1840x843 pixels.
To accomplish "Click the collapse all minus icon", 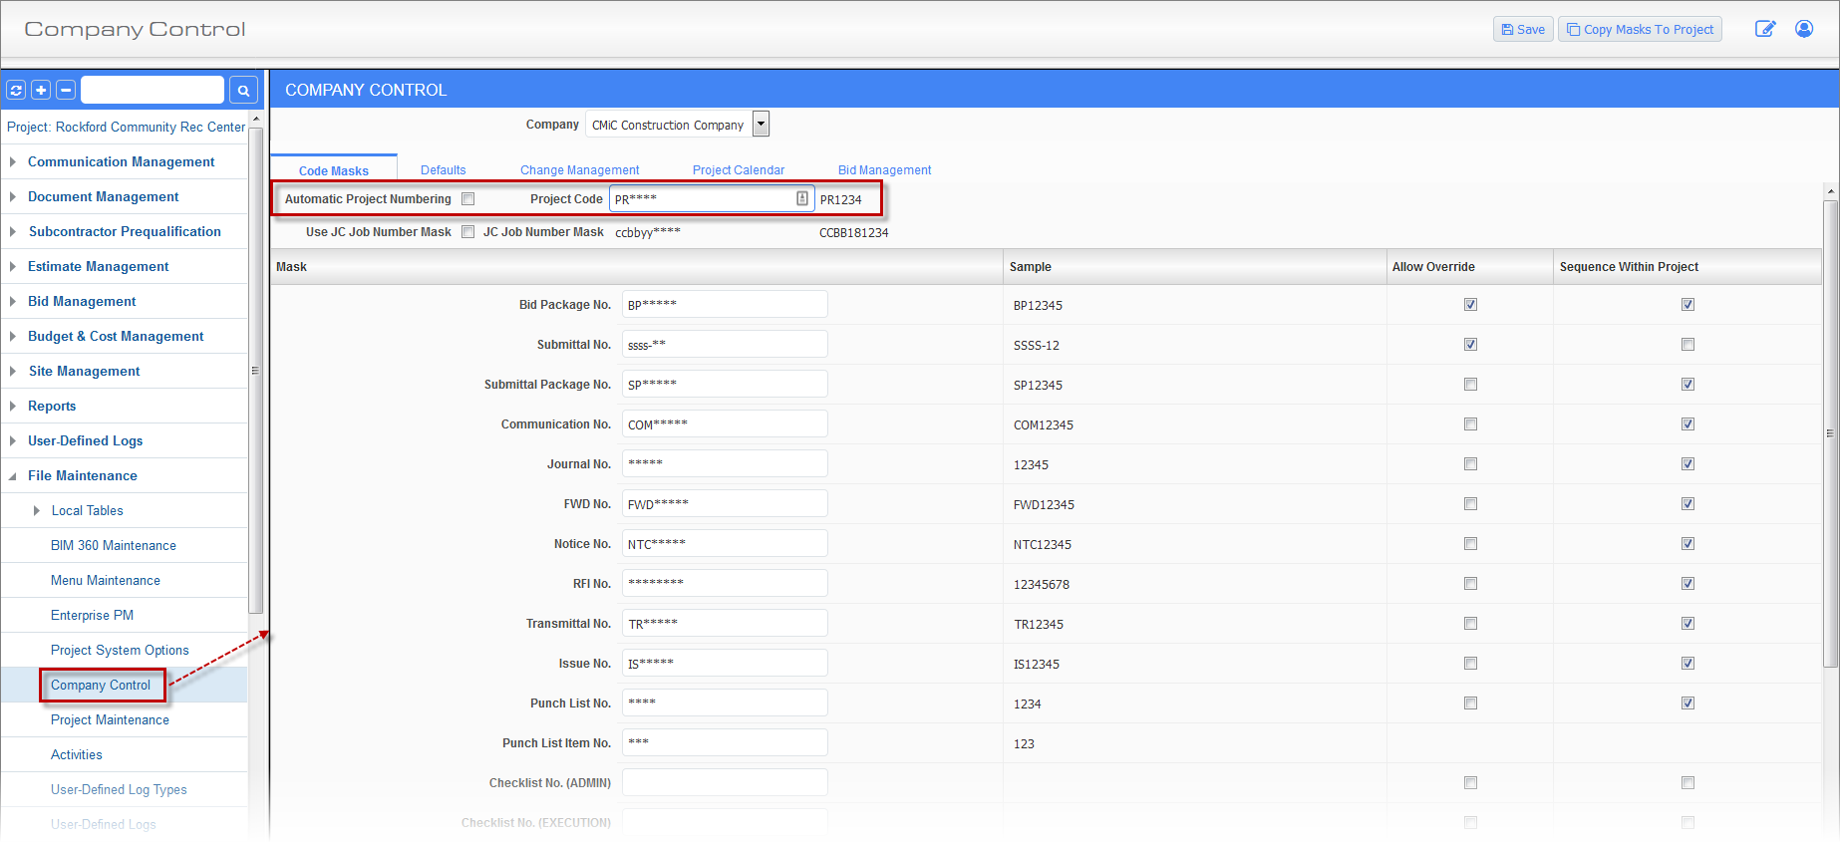I will tap(66, 91).
